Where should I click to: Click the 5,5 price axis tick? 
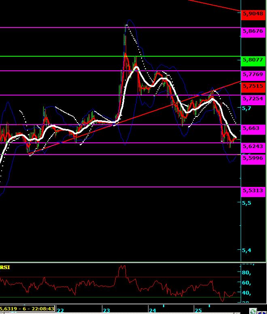click(x=246, y=203)
